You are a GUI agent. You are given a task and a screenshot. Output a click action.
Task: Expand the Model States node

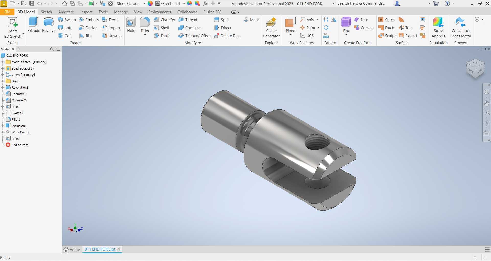tap(2, 62)
